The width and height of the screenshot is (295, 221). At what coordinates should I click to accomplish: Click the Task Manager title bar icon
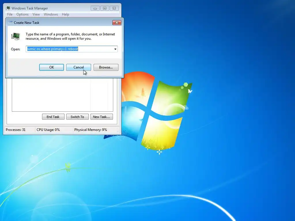pyautogui.click(x=8, y=8)
